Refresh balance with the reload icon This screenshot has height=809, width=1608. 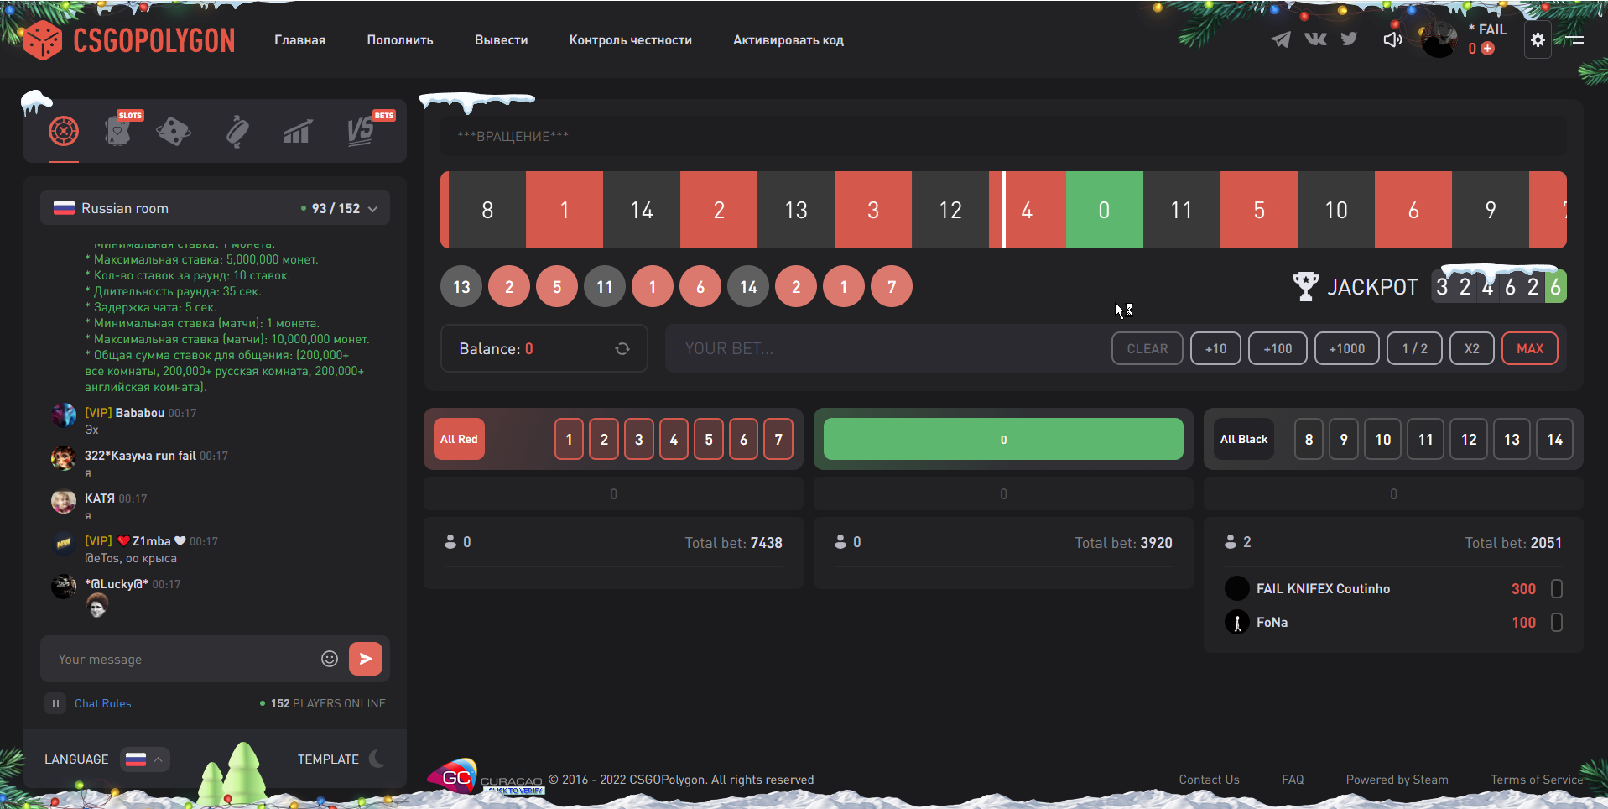point(622,348)
